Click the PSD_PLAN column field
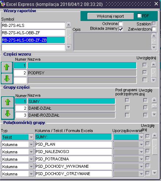 pos(74,144)
